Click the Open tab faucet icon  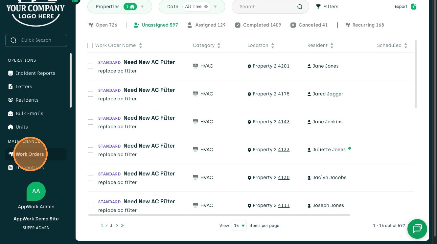[x=90, y=25]
